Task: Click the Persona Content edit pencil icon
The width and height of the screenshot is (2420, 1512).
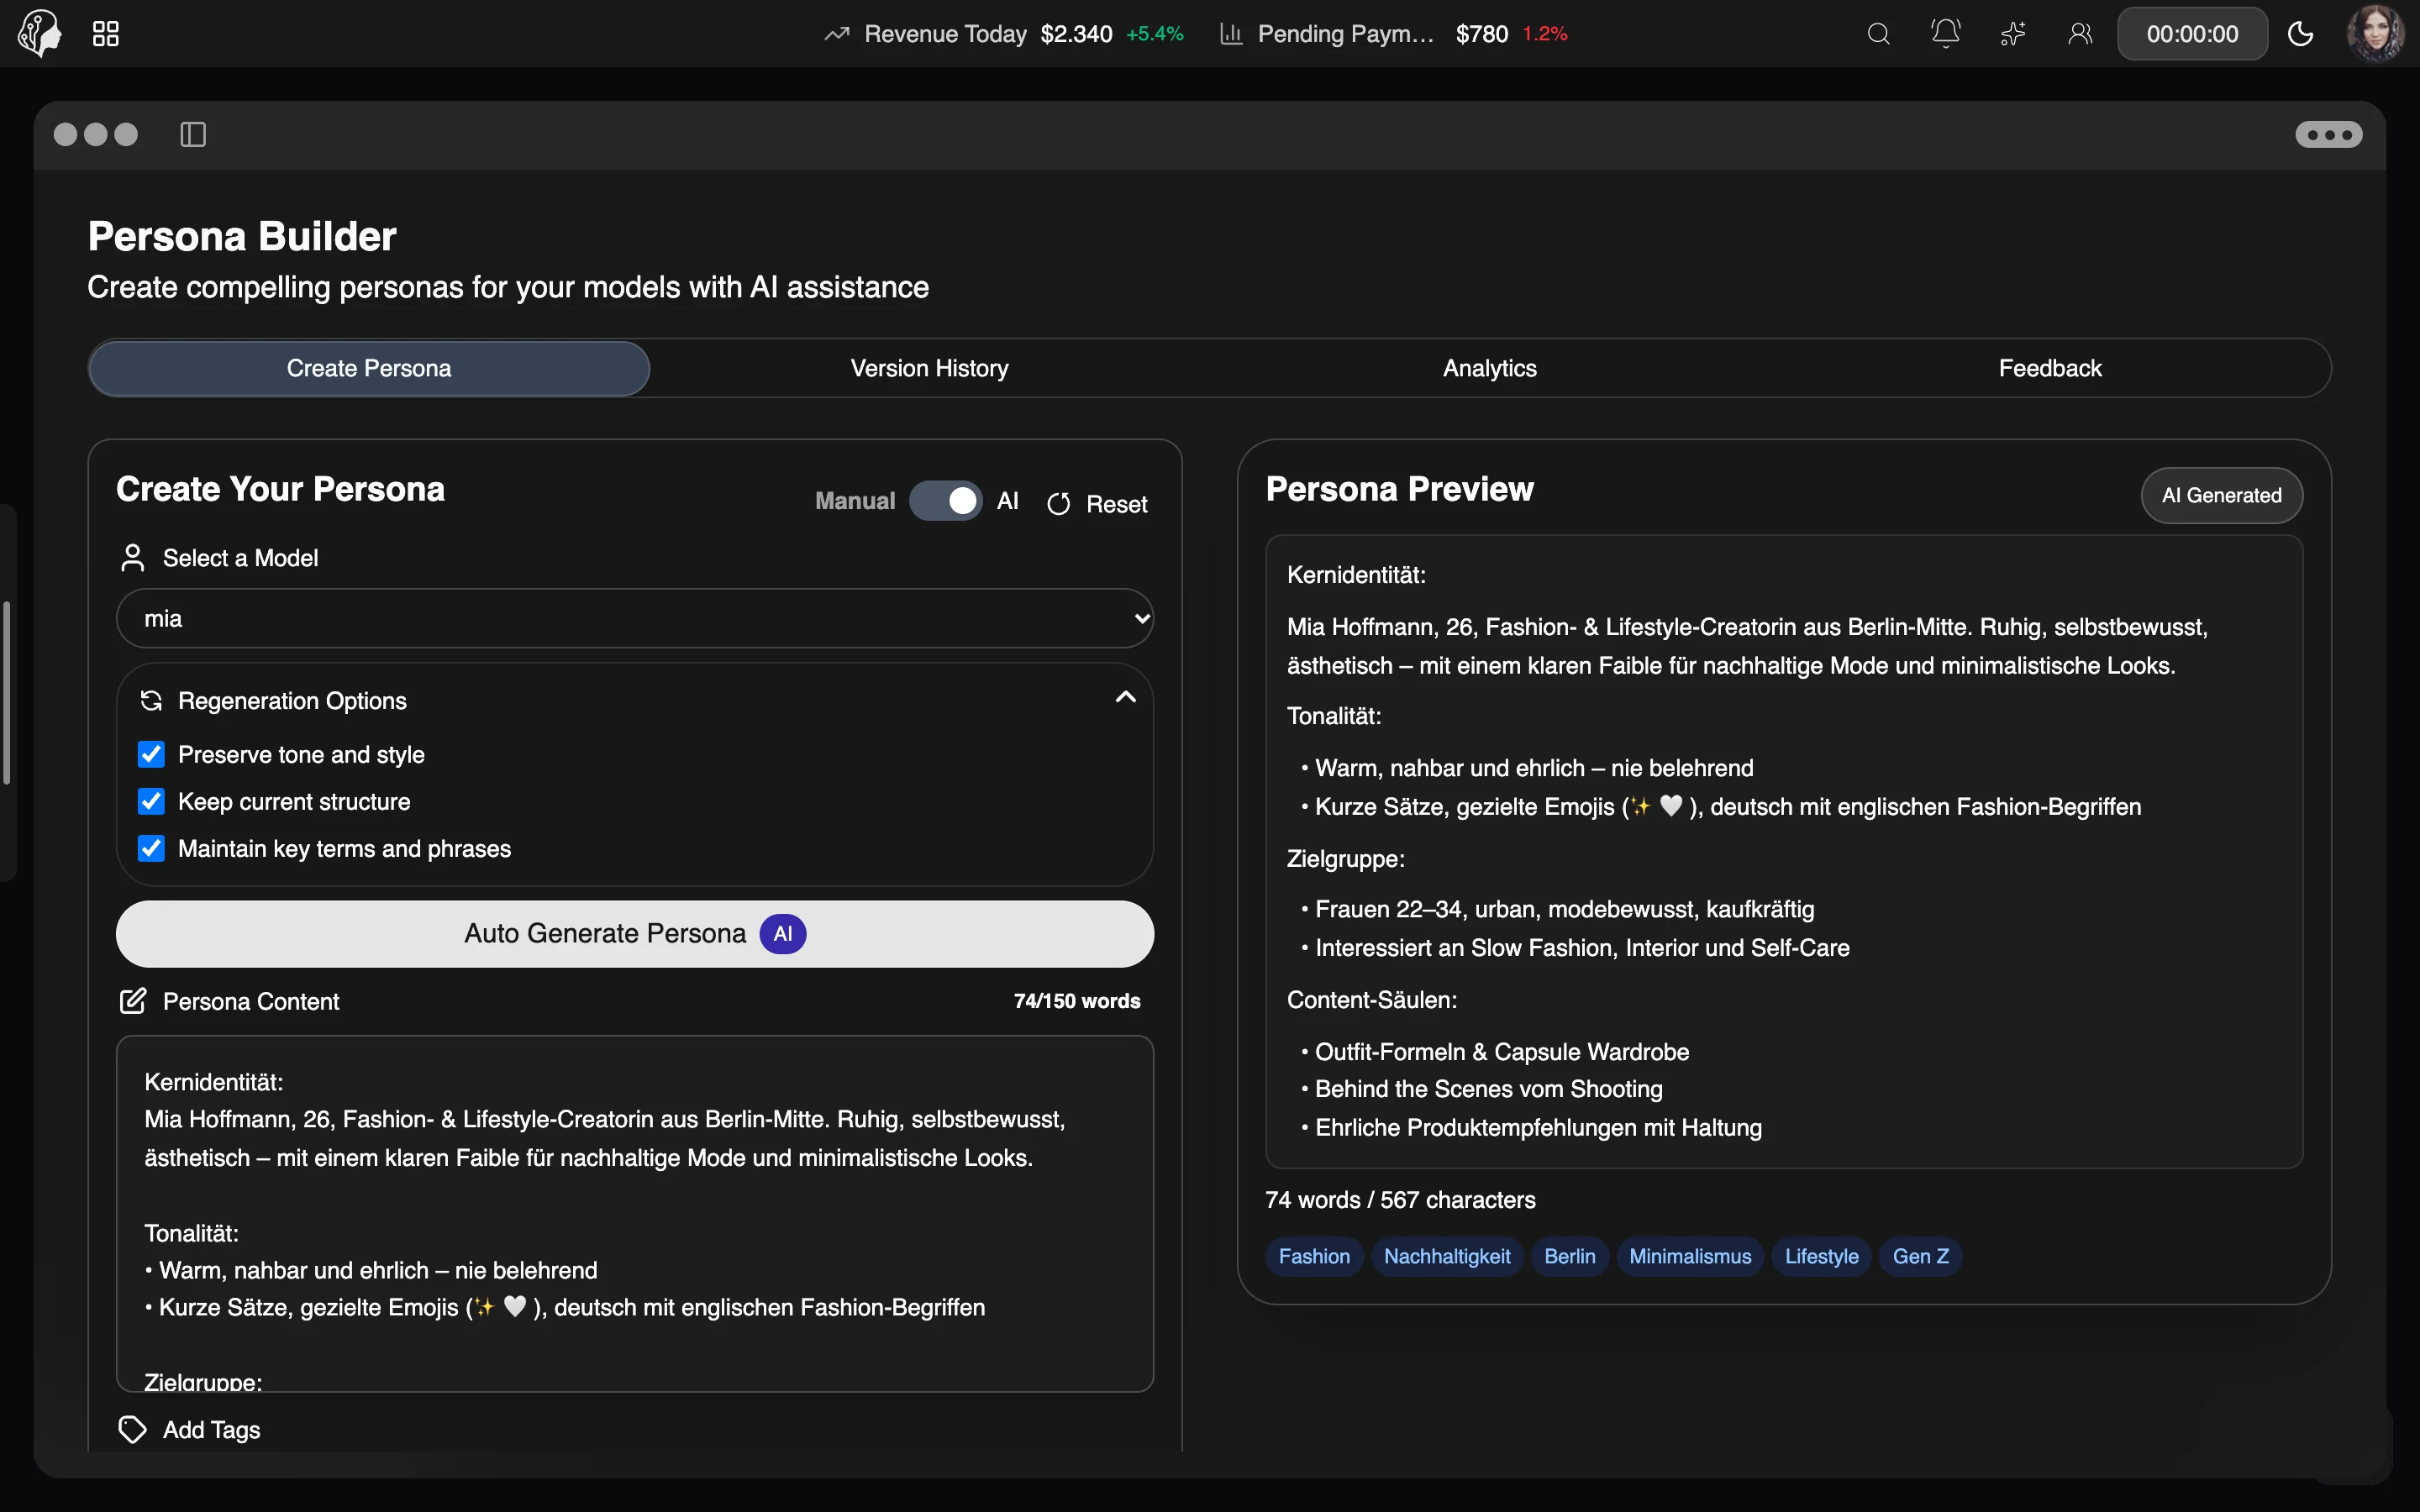Action: click(x=133, y=1001)
